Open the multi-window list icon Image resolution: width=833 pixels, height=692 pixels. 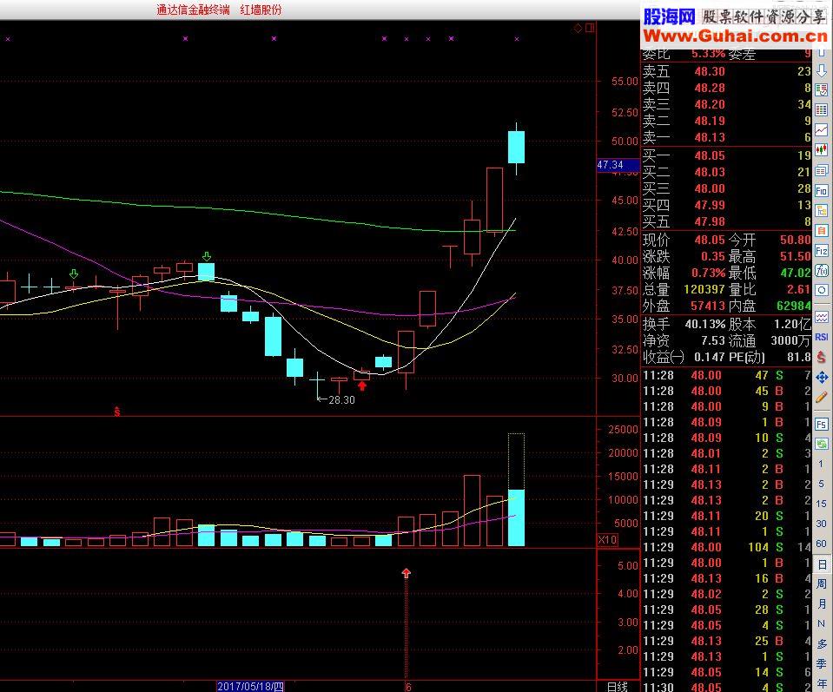pos(822,170)
